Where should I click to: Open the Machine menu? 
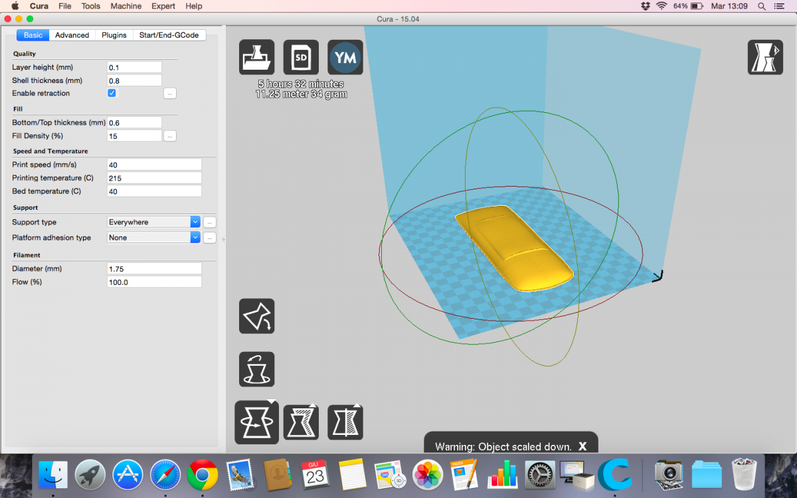click(126, 6)
